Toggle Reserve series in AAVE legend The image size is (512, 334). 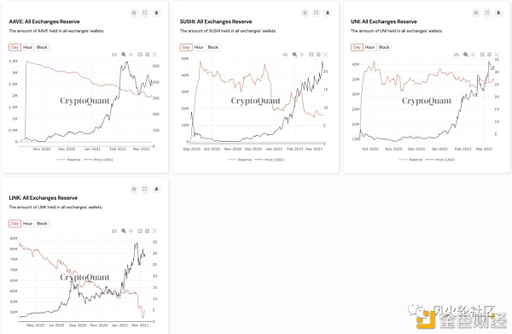(68, 160)
